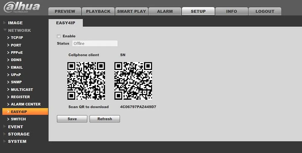Go to the SMART PLAY tab
Viewport: 302px width, 153px height.
[132, 11]
